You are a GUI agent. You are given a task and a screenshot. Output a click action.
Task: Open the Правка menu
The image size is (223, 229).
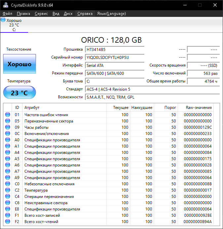click(x=23, y=14)
